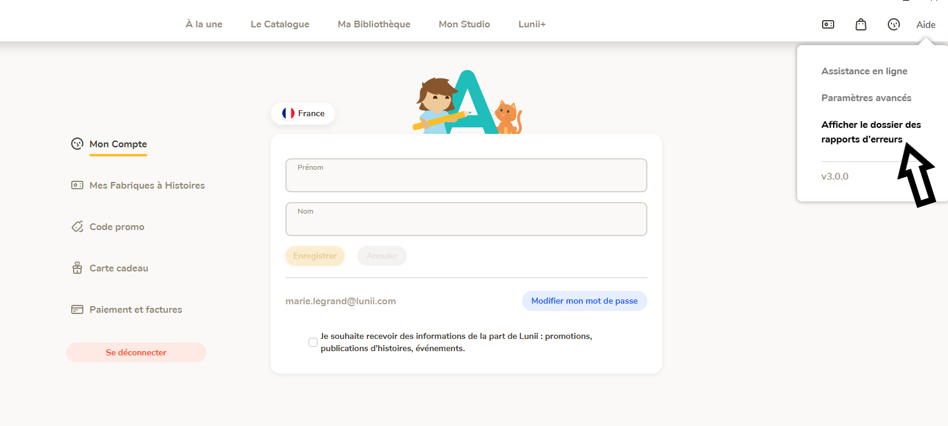Image resolution: width=948 pixels, height=426 pixels.
Task: Open the account face icon in header
Action: click(x=893, y=24)
